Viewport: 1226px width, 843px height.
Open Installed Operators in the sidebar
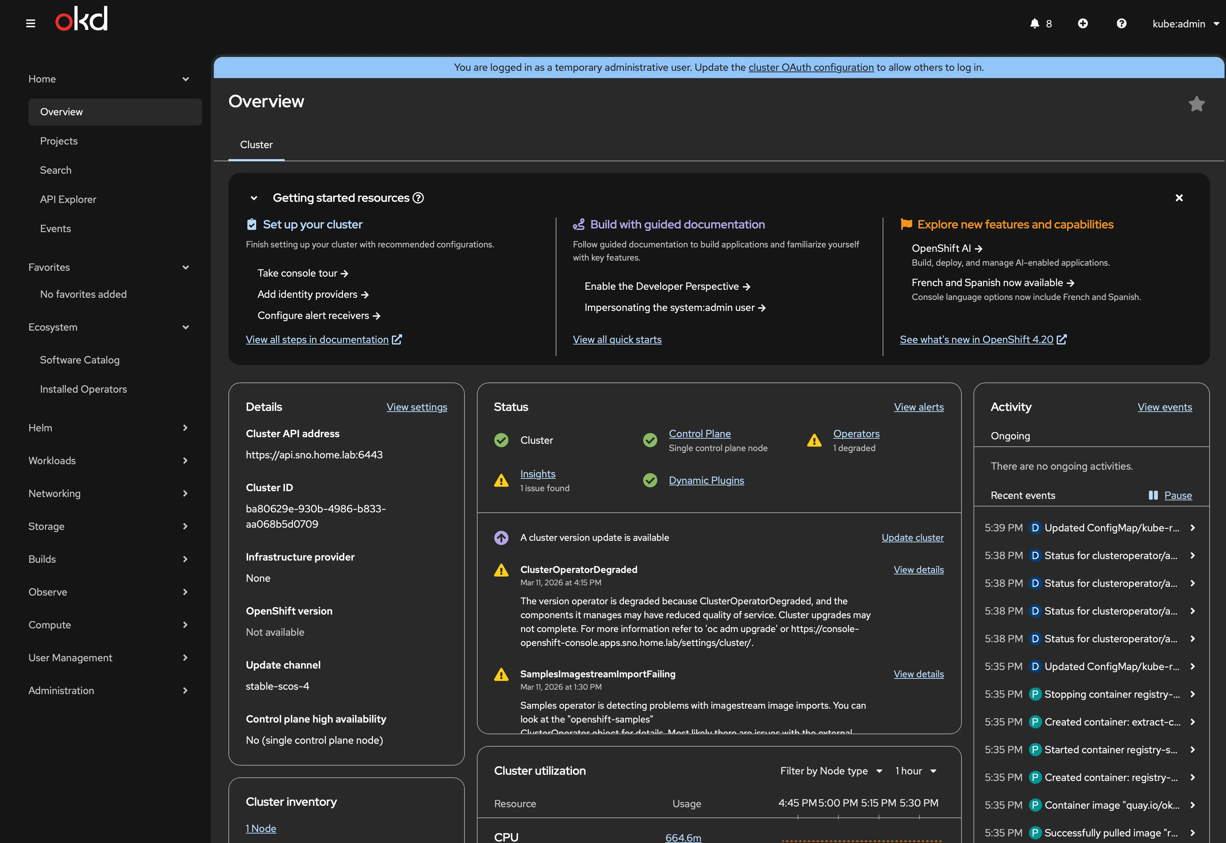pos(115,389)
